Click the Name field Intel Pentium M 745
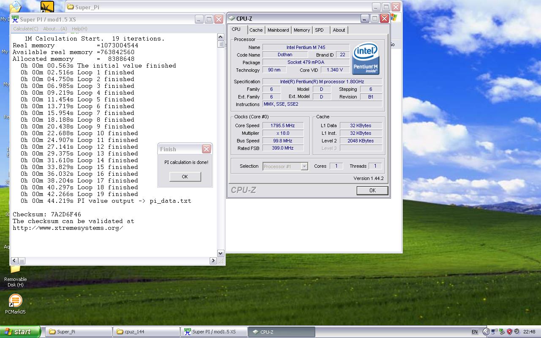The width and height of the screenshot is (541, 338). tap(306, 47)
